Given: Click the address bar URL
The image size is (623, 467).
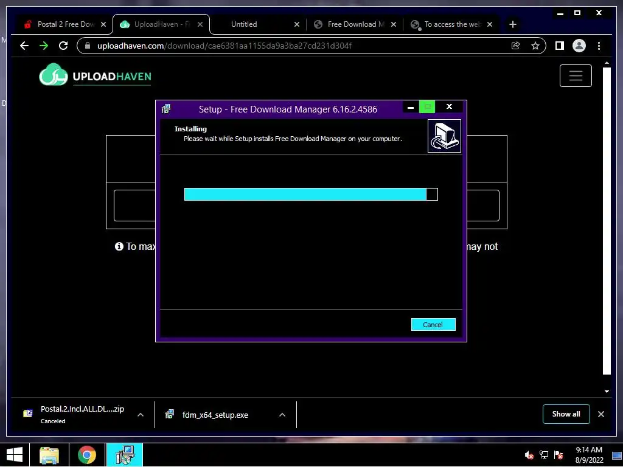Looking at the screenshot, I should pos(224,46).
